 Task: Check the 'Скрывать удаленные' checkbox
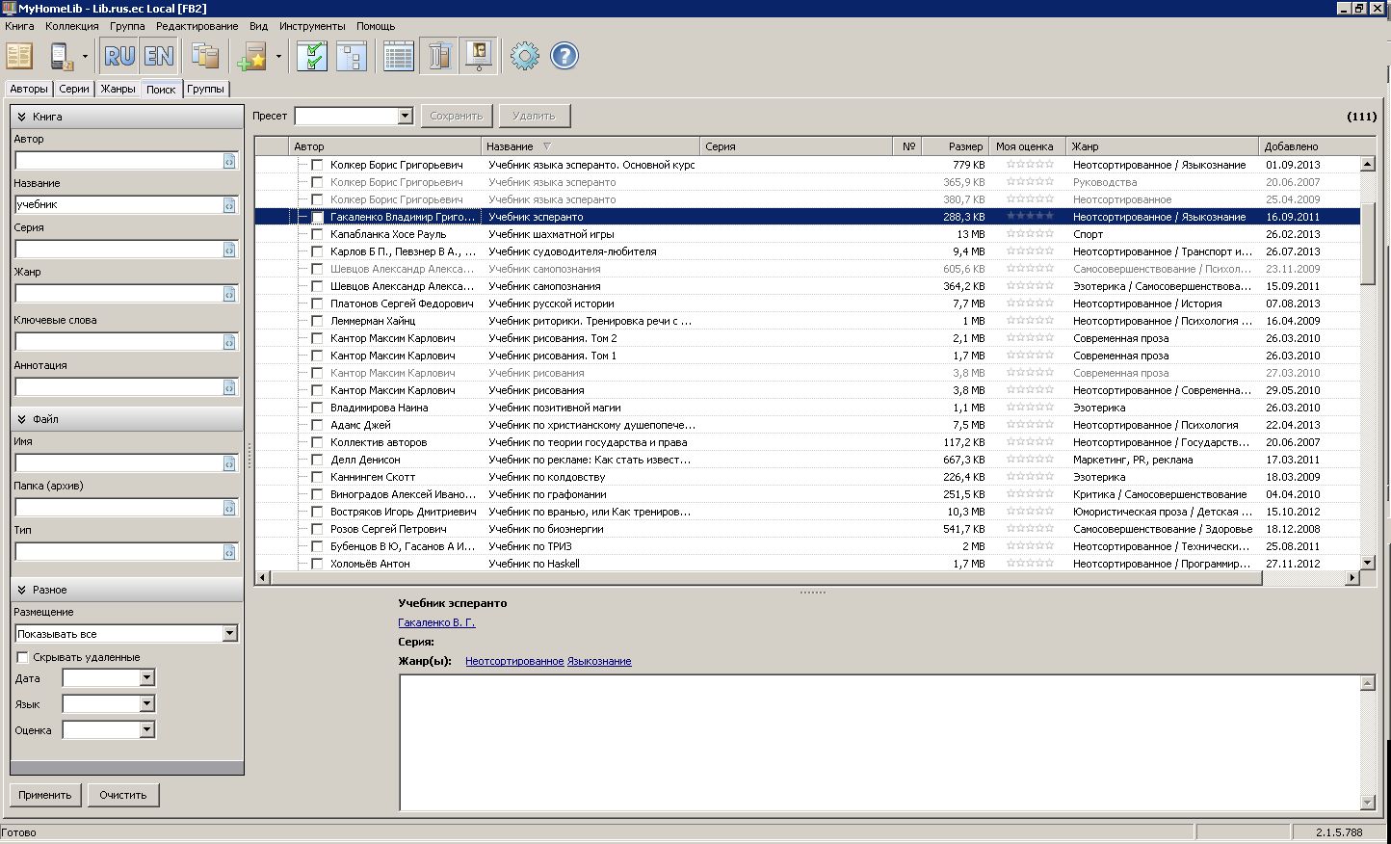tap(23, 657)
